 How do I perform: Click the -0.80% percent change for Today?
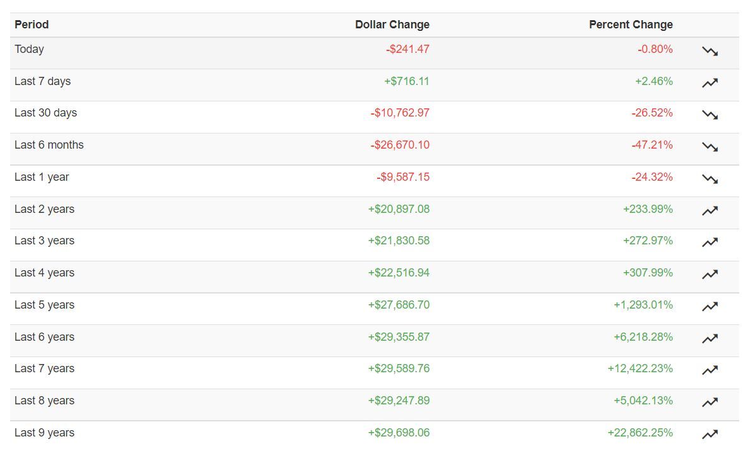tap(655, 49)
